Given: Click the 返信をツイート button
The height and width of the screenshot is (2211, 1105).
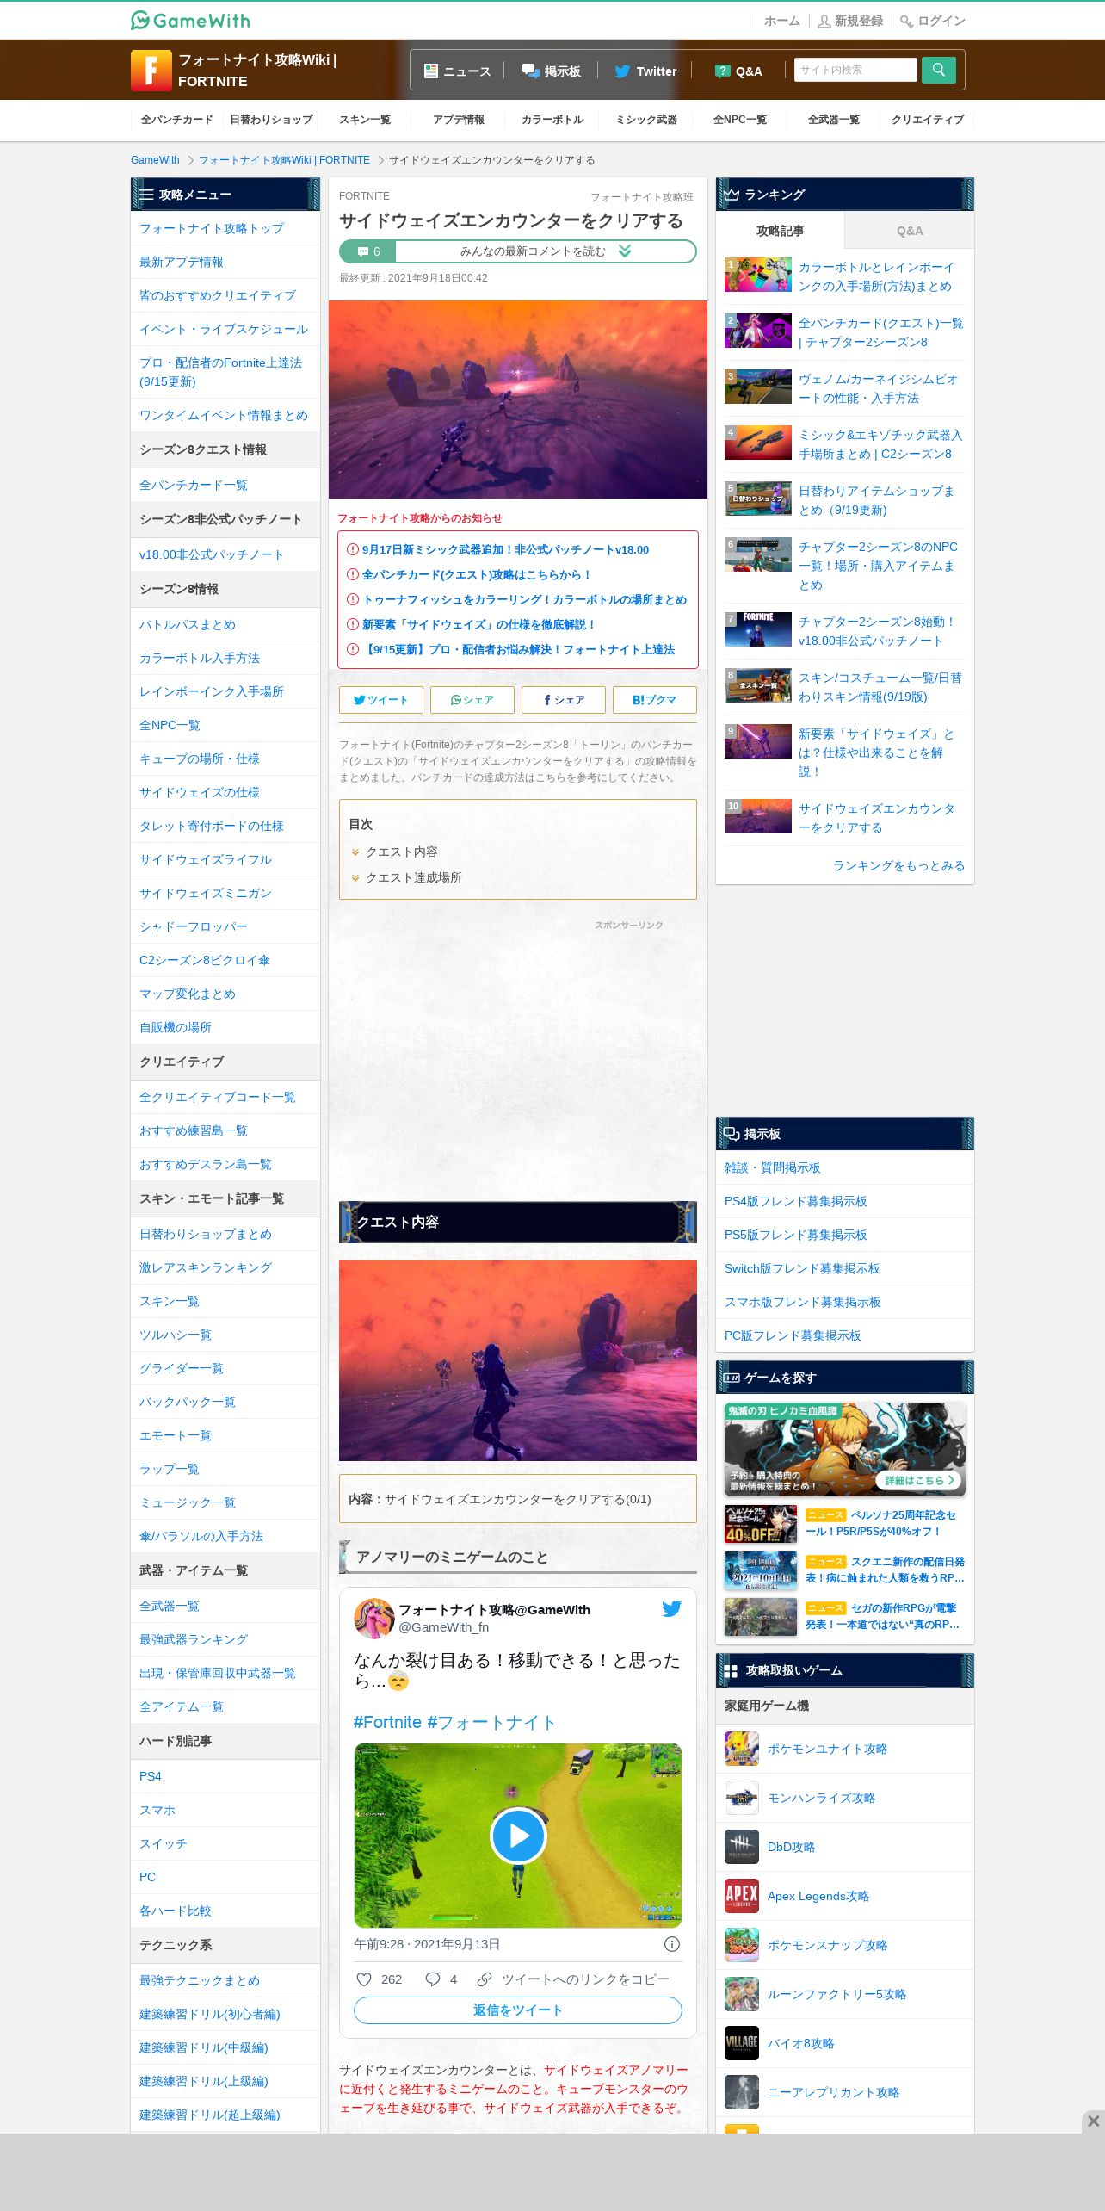Looking at the screenshot, I should [x=518, y=2010].
